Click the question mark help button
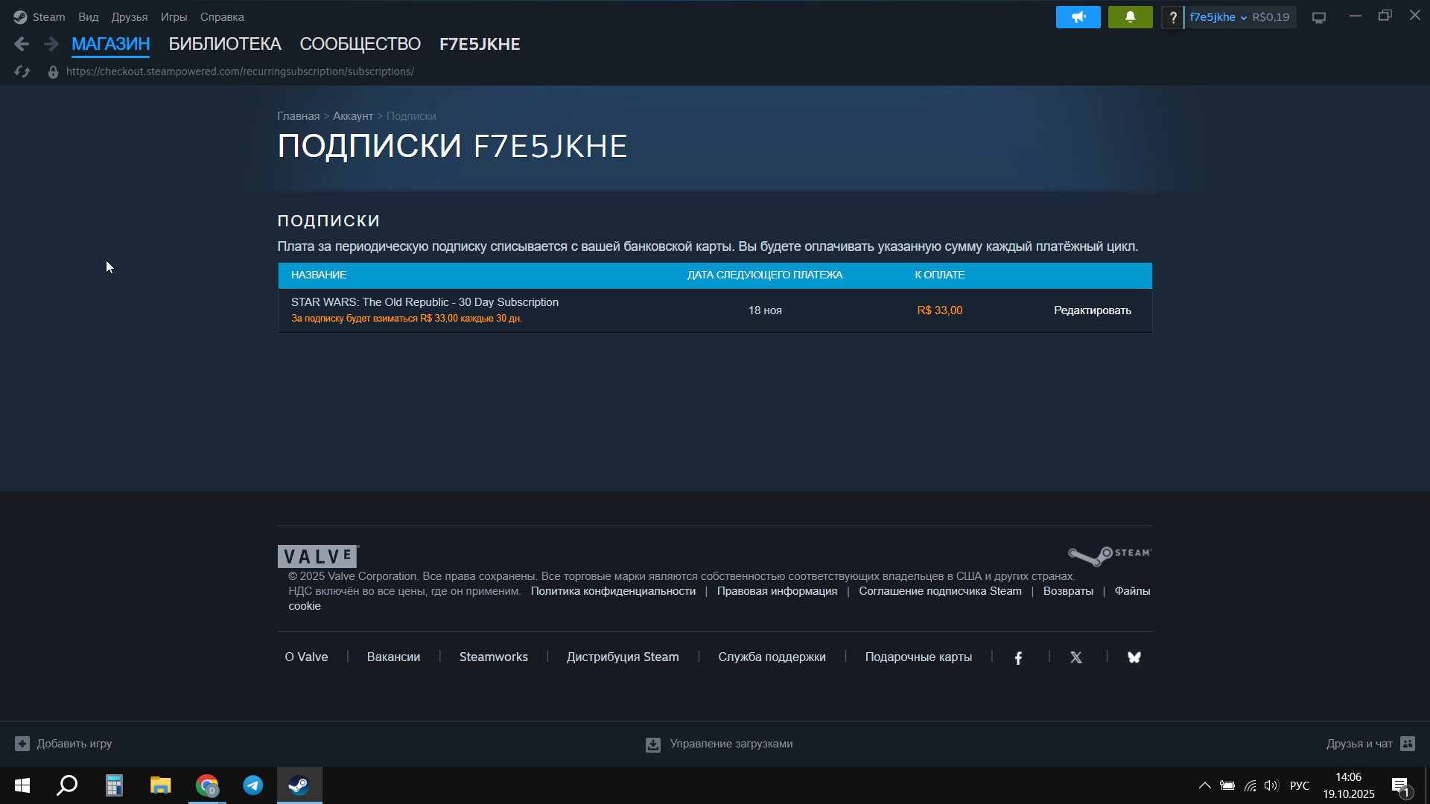This screenshot has width=1430, height=804. 1173,17
